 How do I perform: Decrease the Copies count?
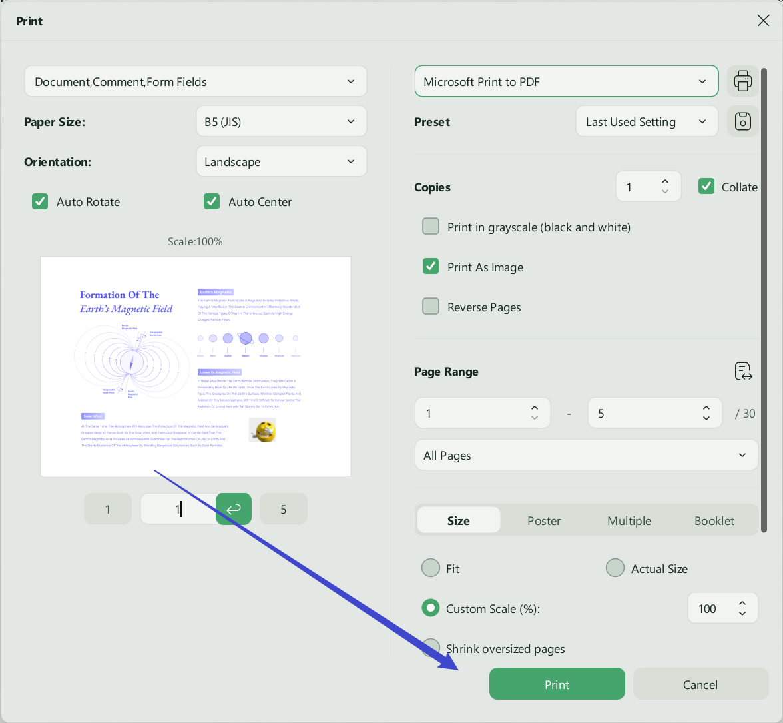(664, 191)
